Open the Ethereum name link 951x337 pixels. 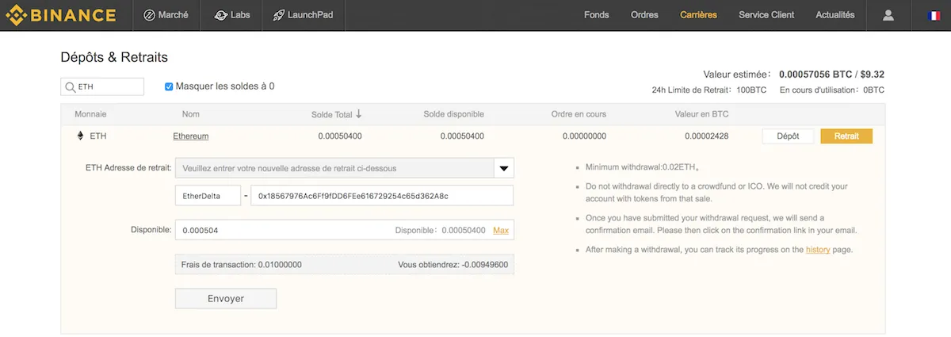pos(191,136)
